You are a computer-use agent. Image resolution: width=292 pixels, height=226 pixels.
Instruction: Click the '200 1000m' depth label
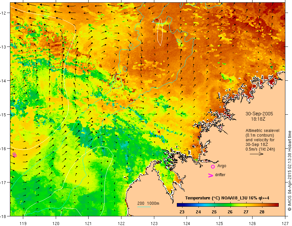point(148,203)
